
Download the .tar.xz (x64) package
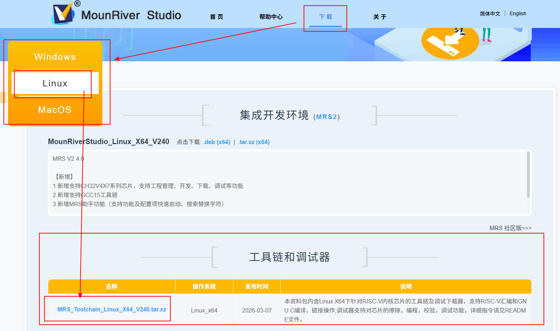pyautogui.click(x=254, y=142)
